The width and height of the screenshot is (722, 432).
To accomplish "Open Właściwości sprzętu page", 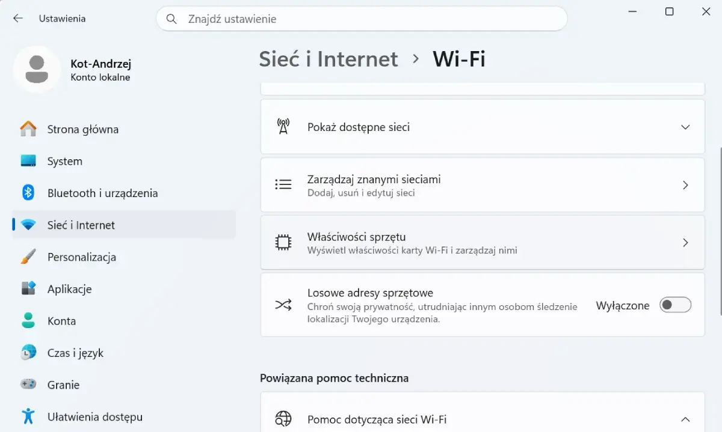I will point(483,243).
